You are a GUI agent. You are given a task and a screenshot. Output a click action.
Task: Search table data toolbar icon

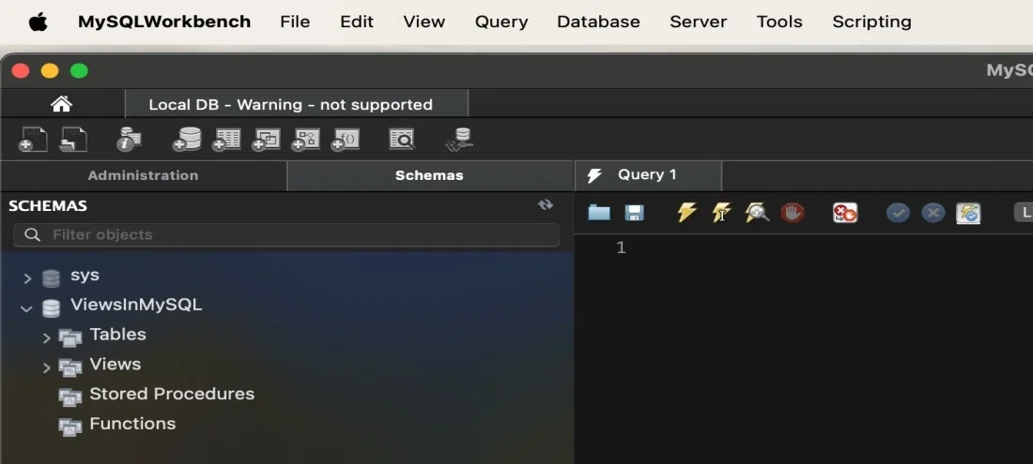coord(401,140)
